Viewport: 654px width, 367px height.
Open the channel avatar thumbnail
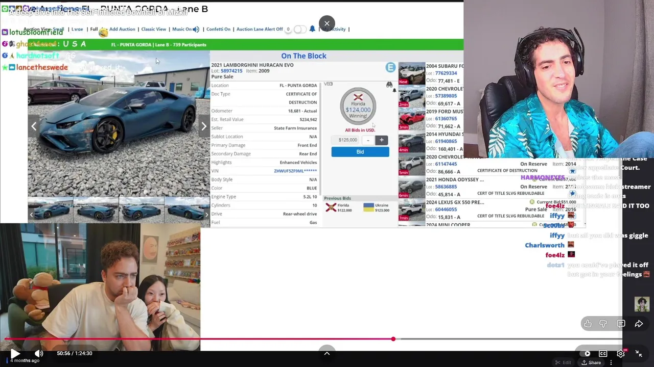tap(642, 304)
